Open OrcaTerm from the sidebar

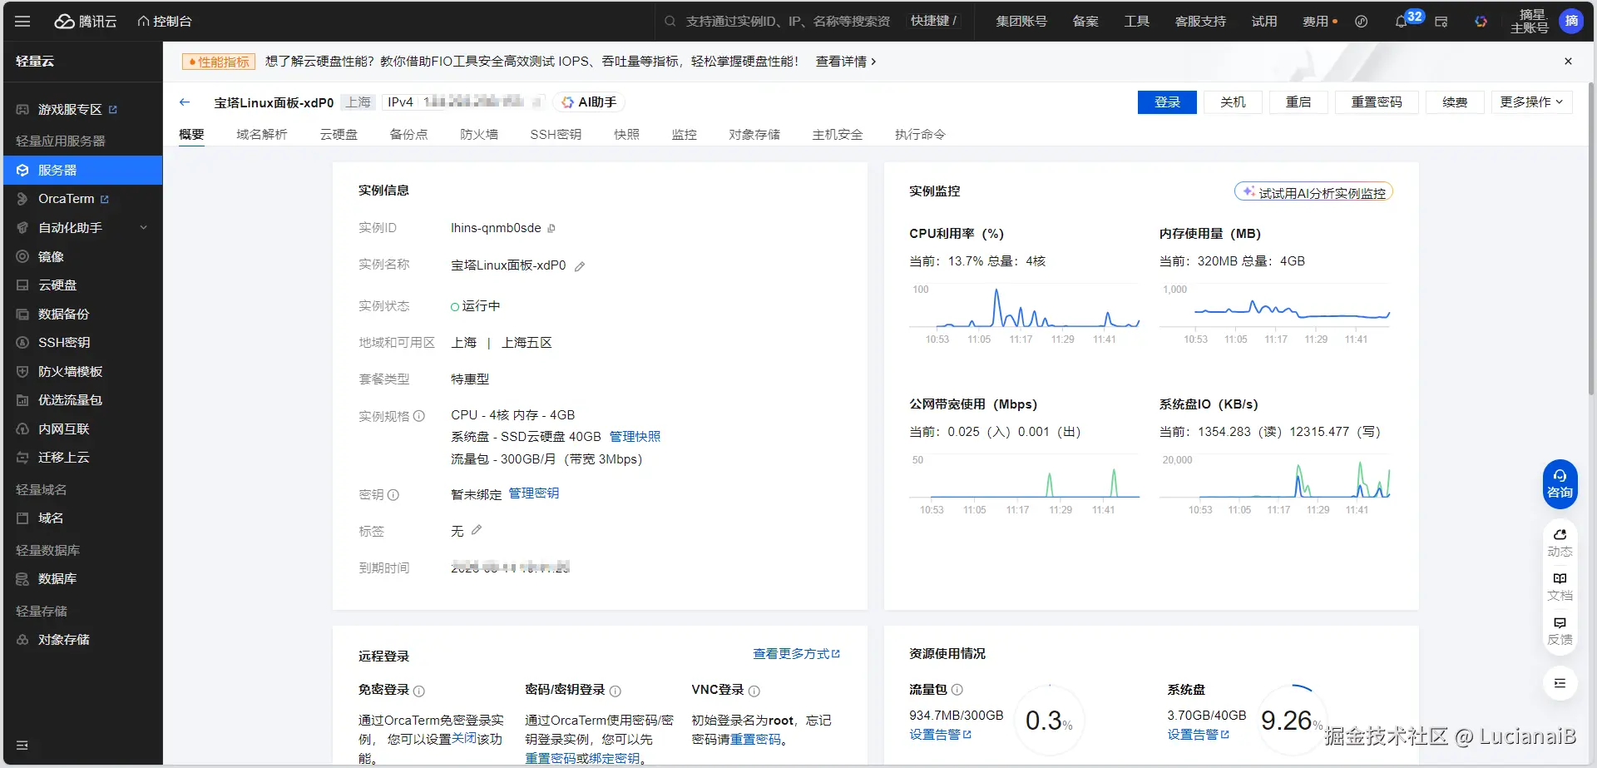click(66, 199)
